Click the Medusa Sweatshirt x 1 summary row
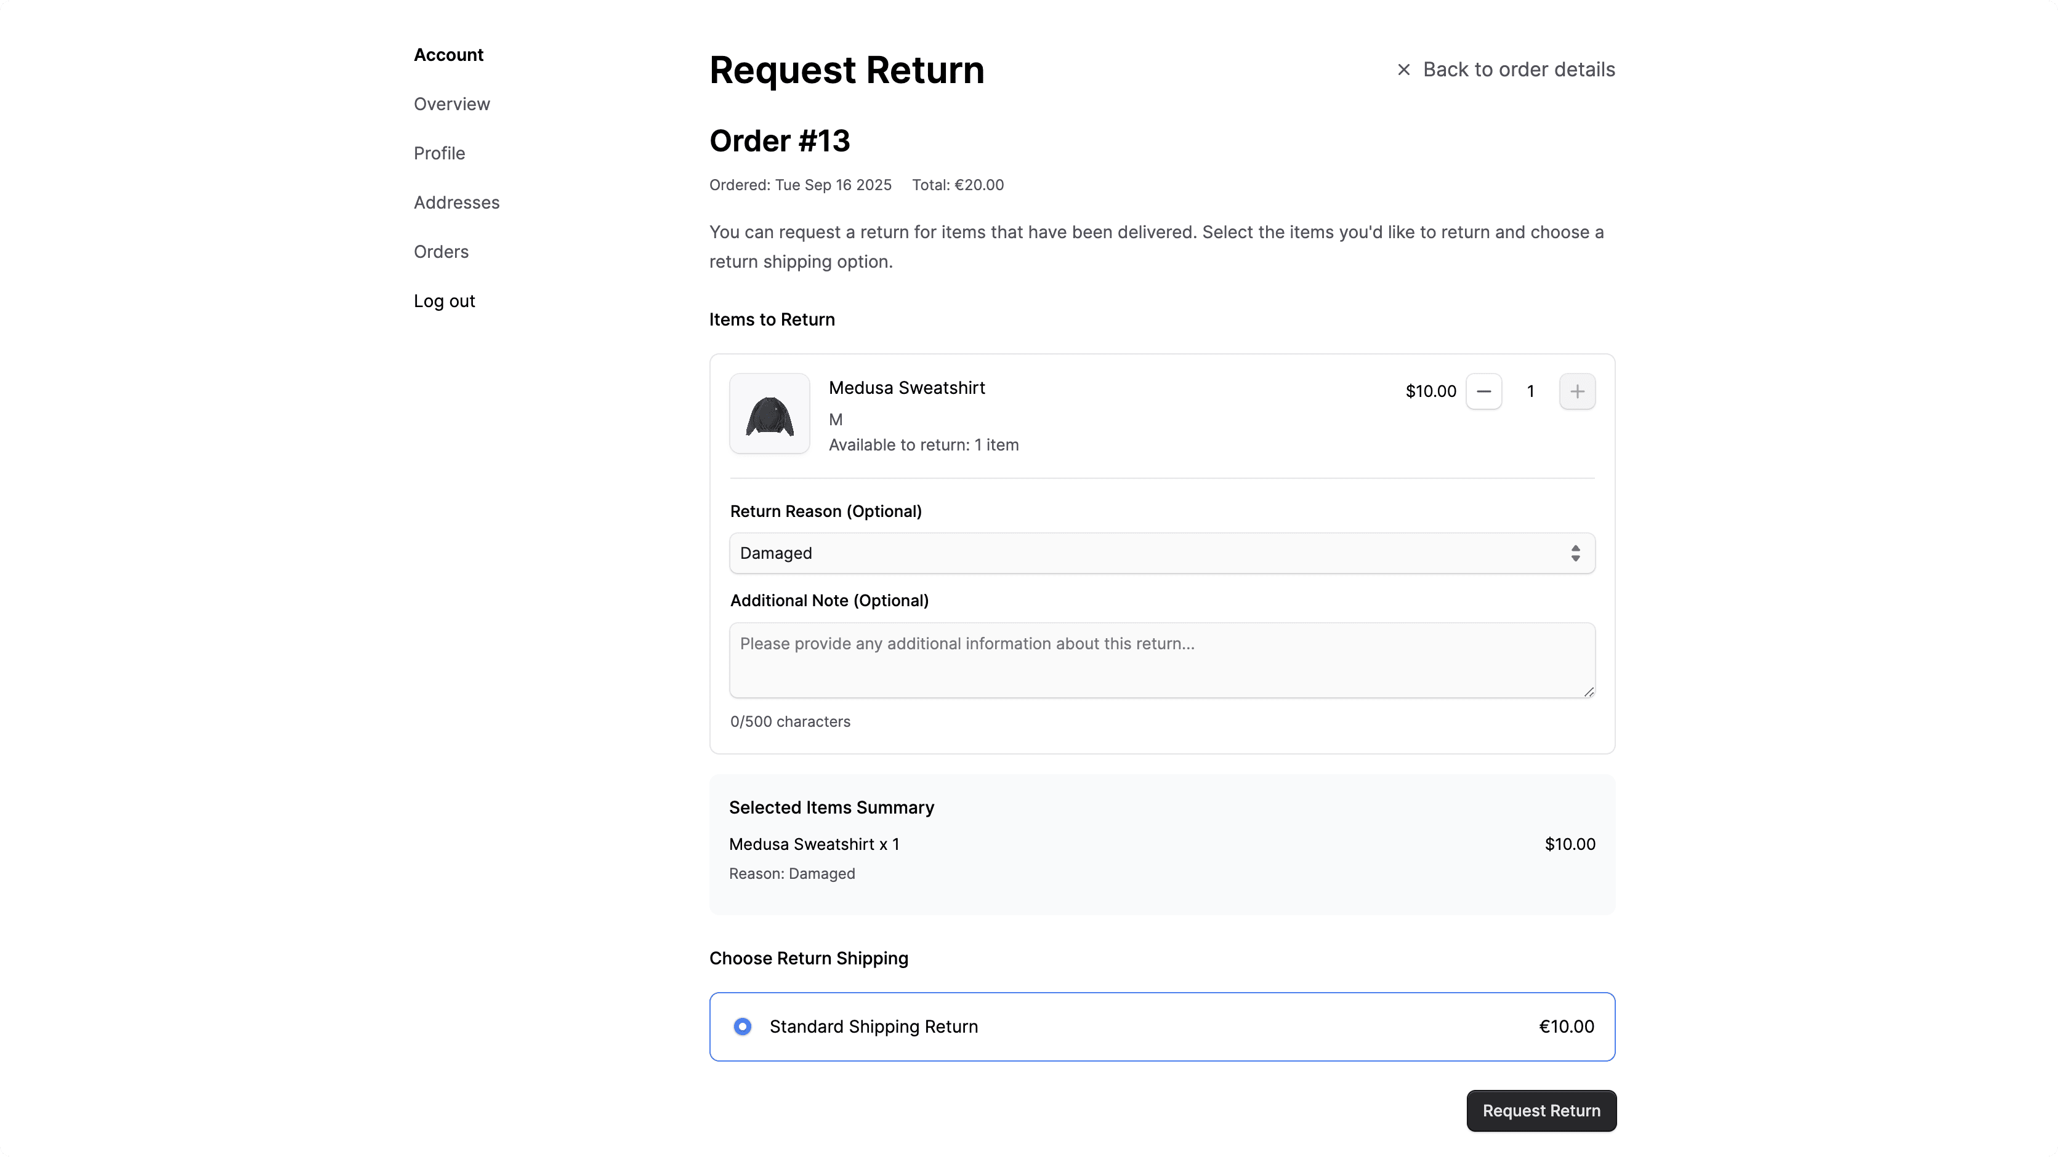 tap(814, 844)
